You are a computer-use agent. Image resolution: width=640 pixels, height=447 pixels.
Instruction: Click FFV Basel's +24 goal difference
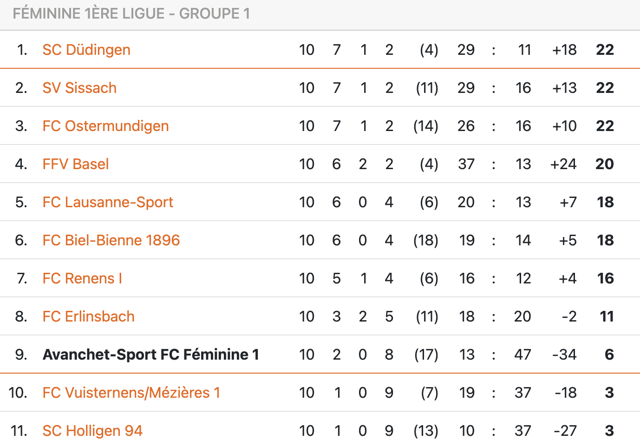pos(563,164)
